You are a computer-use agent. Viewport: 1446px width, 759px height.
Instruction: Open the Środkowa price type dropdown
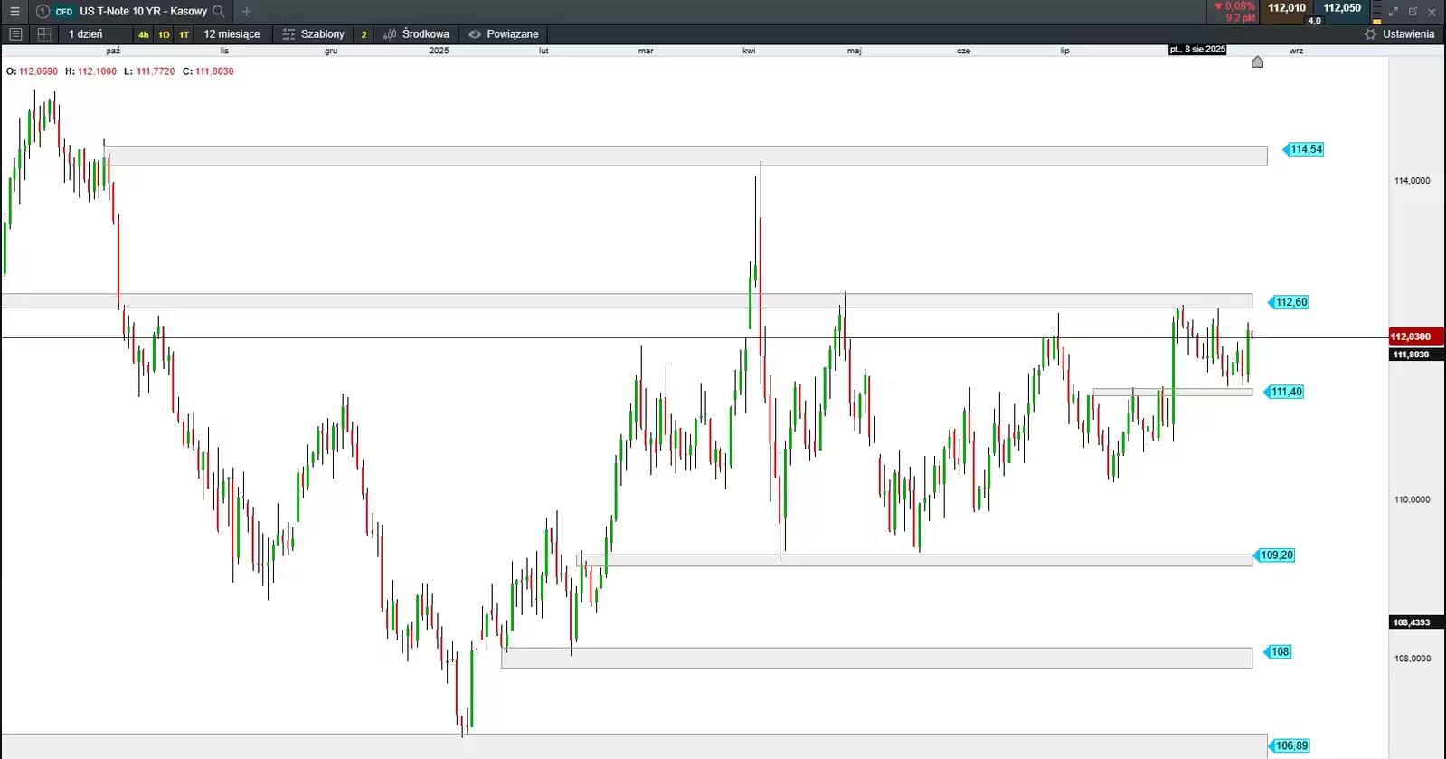pyautogui.click(x=416, y=34)
